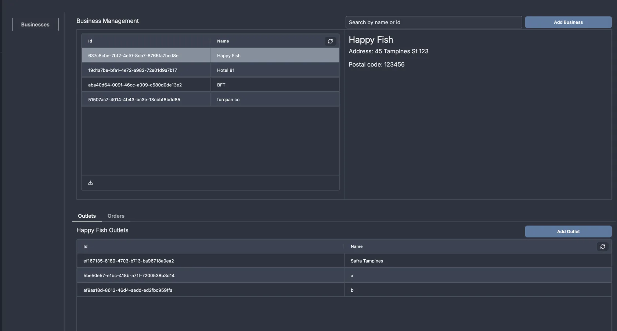Refresh the businesses table
617x331 pixels.
(x=330, y=41)
